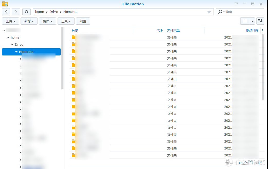This screenshot has width=268, height=169.
Task: Open the 新增 create menu
Action: (29, 21)
